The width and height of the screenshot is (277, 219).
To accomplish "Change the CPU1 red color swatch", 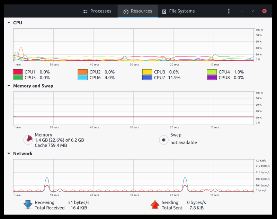I will click(18, 72).
